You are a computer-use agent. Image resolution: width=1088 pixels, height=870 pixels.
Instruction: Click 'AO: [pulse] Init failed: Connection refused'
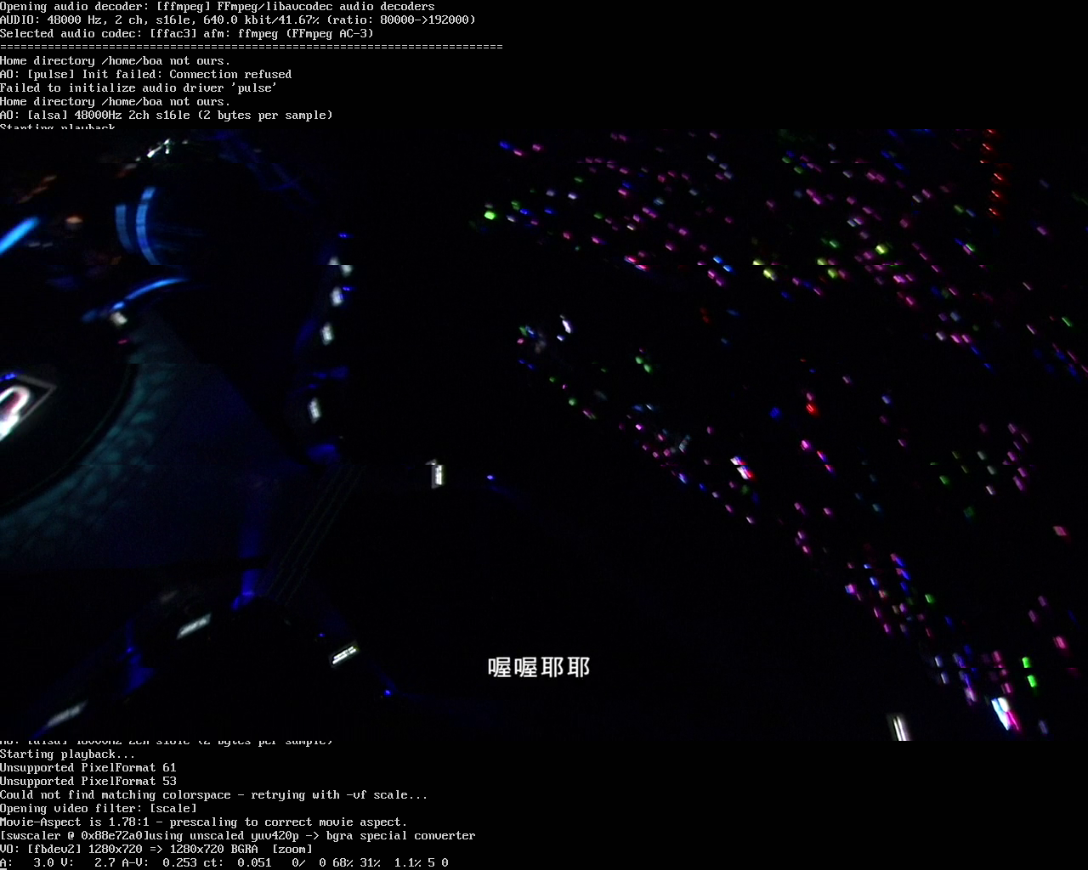[146, 74]
